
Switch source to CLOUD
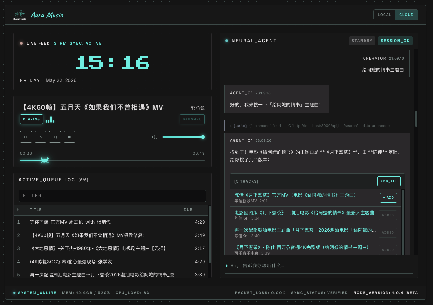(x=407, y=15)
